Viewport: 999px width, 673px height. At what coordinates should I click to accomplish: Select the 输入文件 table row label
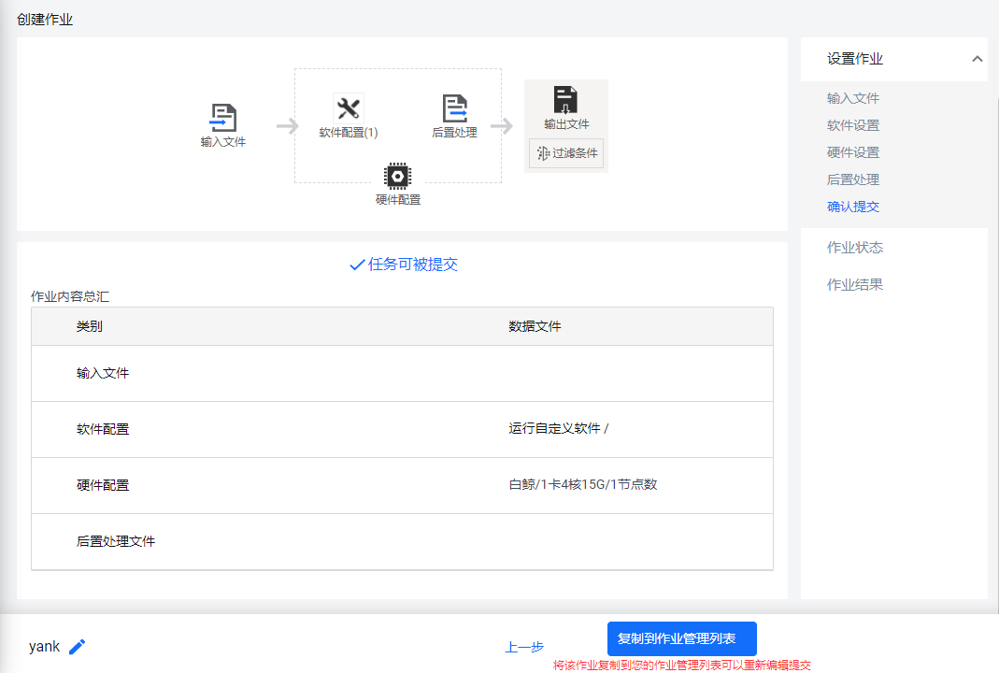103,373
